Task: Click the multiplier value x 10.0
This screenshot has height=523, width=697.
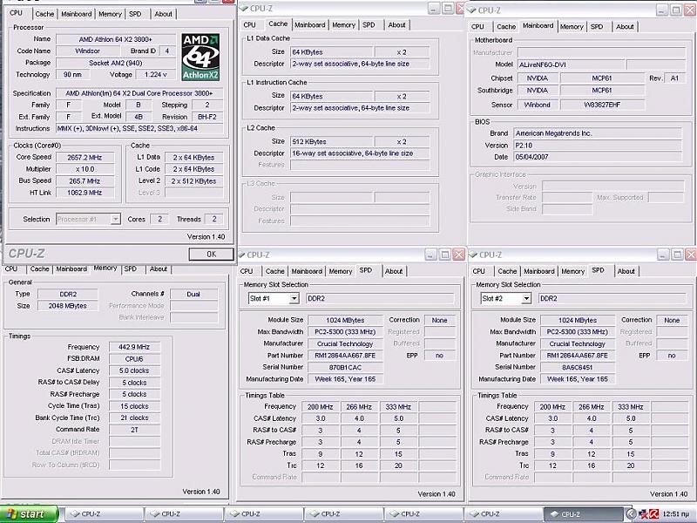Action: click(x=85, y=169)
